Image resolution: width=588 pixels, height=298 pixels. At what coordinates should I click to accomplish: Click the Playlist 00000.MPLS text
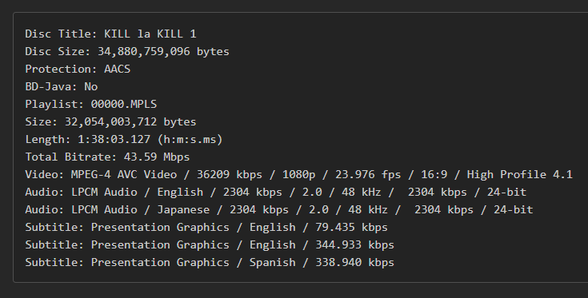pos(90,104)
